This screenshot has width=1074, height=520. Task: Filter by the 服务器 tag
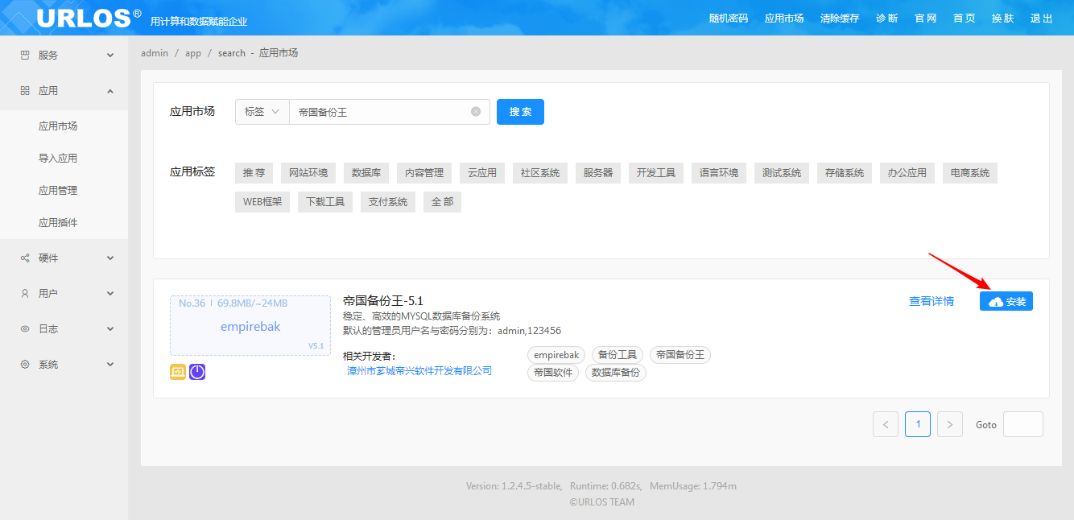(x=598, y=173)
